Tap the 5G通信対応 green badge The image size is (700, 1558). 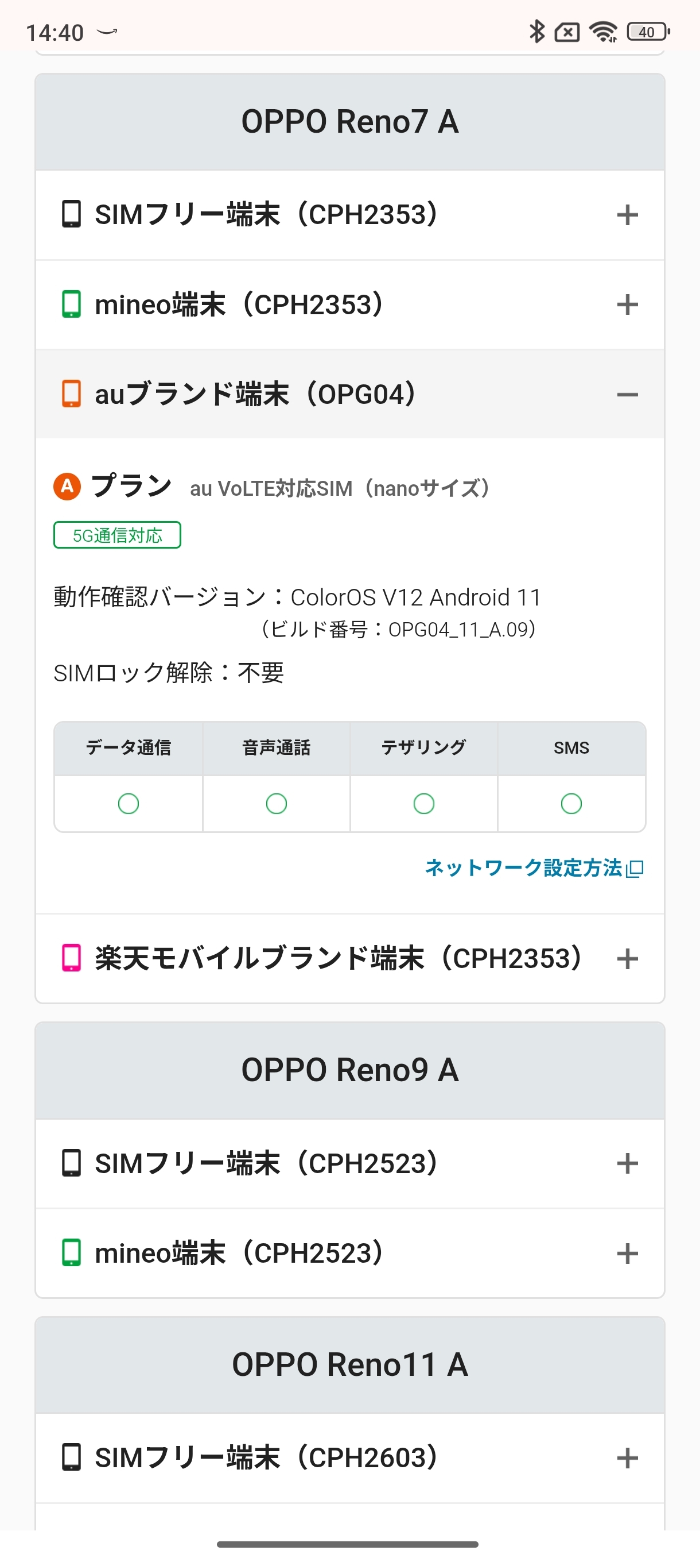click(x=117, y=535)
